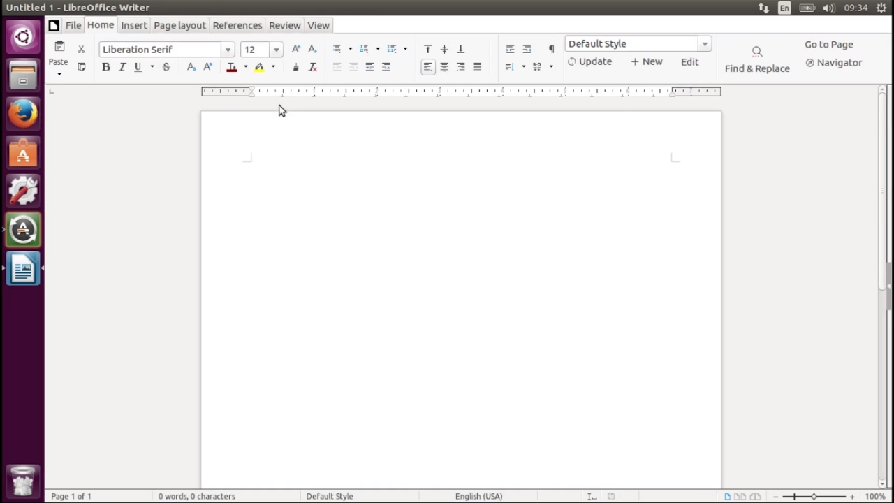Select single-page view icon in status bar
Viewport: 894px width, 503px height.
tap(727, 496)
